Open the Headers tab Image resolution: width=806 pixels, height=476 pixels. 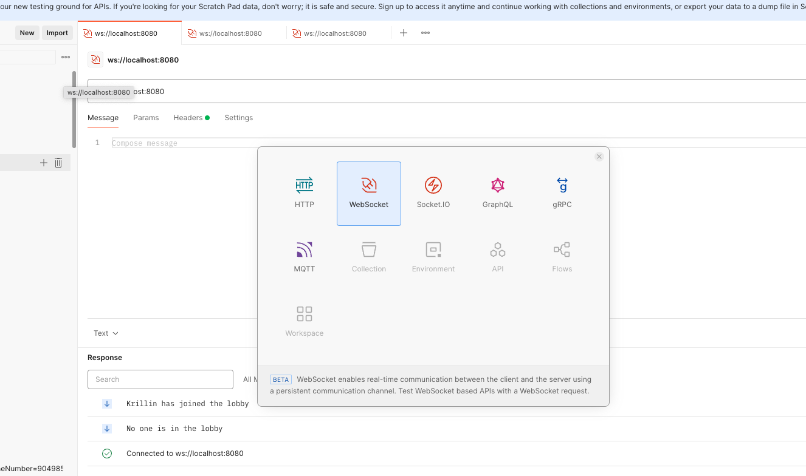pyautogui.click(x=191, y=118)
